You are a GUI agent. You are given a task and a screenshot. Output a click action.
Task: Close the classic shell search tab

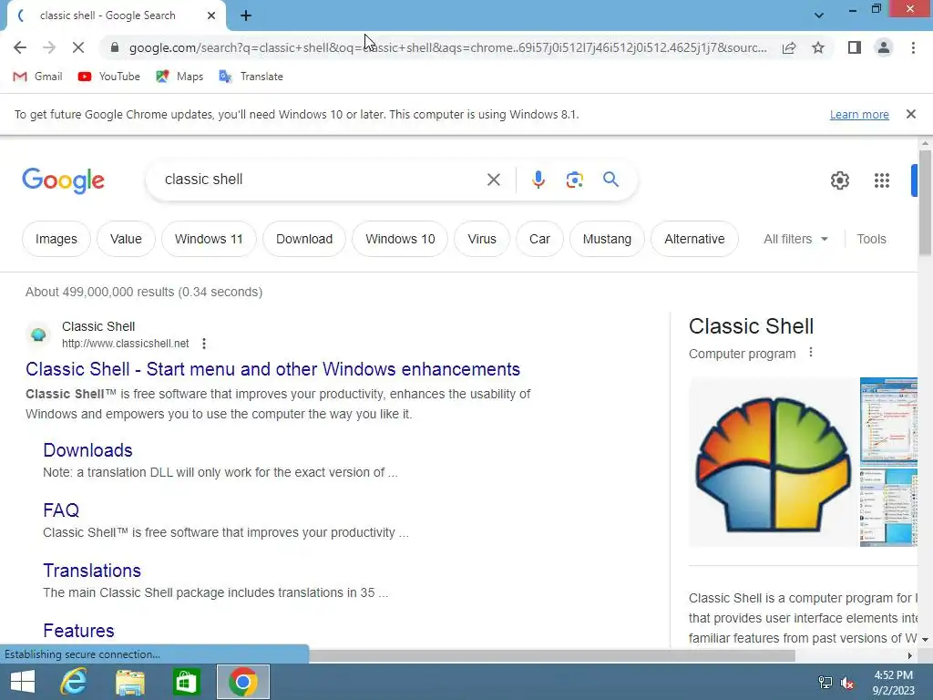click(211, 16)
